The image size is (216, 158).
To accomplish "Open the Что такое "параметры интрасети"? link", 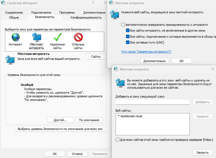I will click(146, 52).
